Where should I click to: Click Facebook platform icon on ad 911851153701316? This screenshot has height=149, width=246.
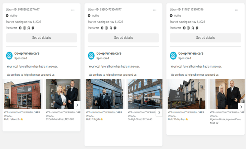click(x=184, y=28)
